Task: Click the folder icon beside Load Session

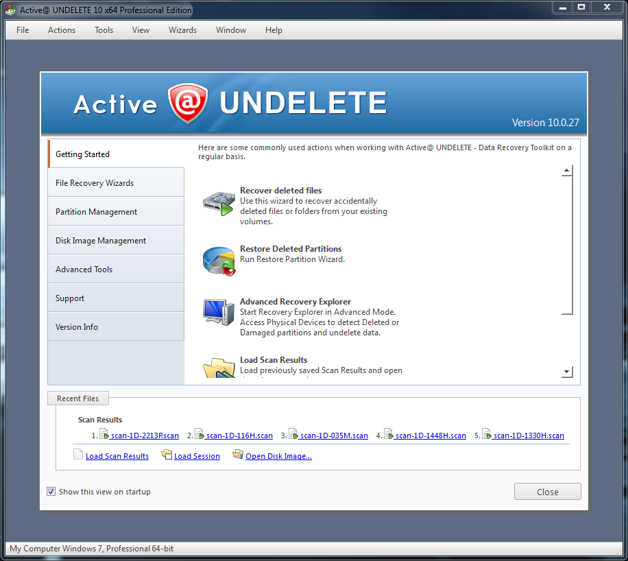Action: click(x=167, y=455)
